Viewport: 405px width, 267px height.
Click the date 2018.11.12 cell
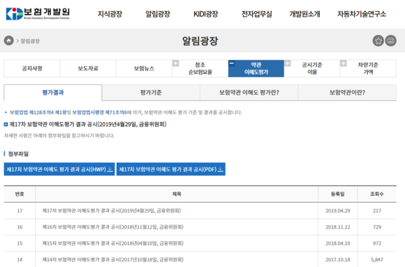coord(338,227)
